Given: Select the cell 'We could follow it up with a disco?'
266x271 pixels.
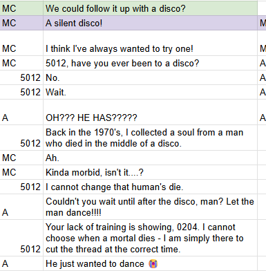Looking at the screenshot, I should [x=150, y=8].
